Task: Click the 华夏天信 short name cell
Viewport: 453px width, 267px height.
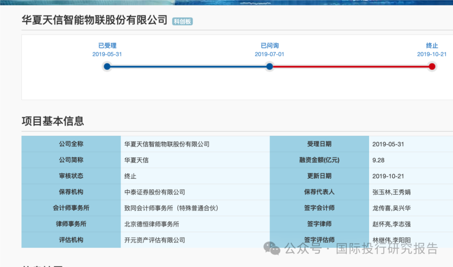Action: coord(195,160)
